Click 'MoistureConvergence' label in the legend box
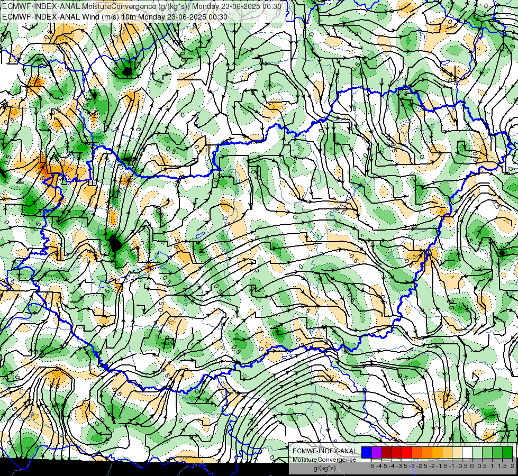The image size is (518, 476). point(324,460)
